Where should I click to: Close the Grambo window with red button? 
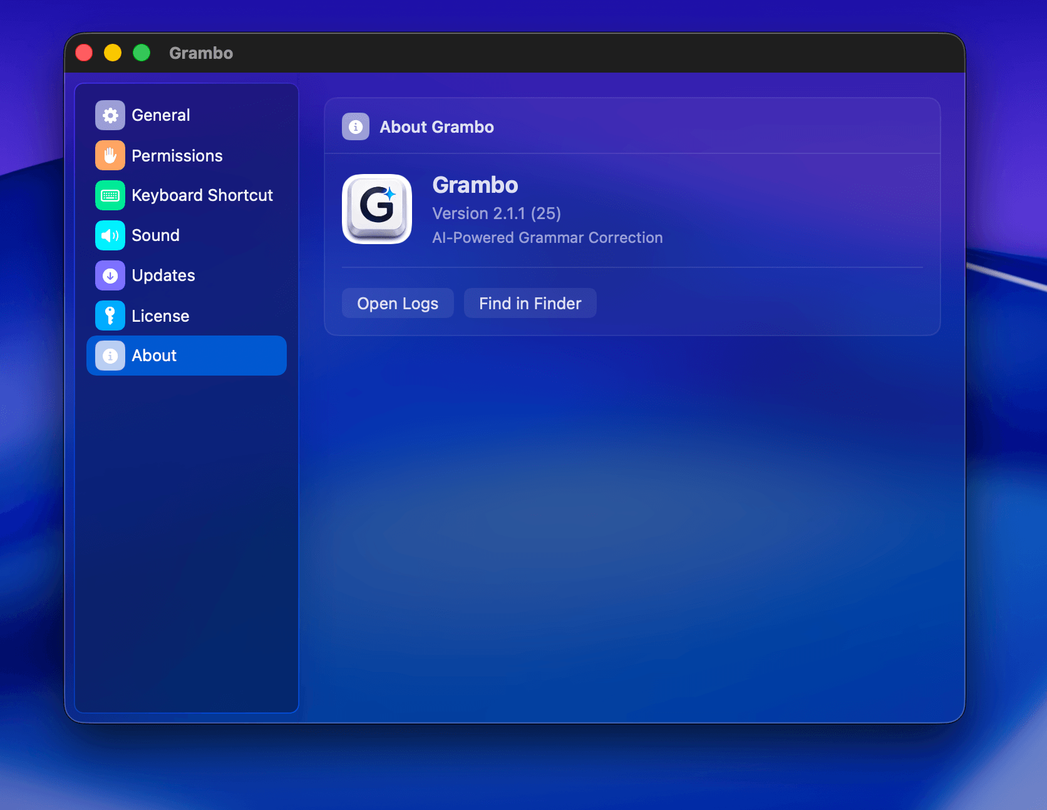84,53
